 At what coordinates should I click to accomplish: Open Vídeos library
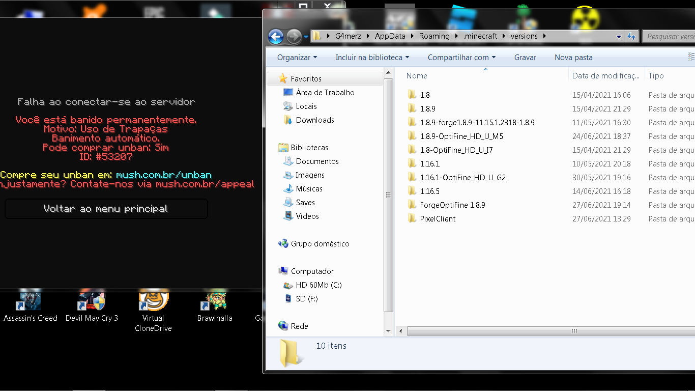coord(307,216)
